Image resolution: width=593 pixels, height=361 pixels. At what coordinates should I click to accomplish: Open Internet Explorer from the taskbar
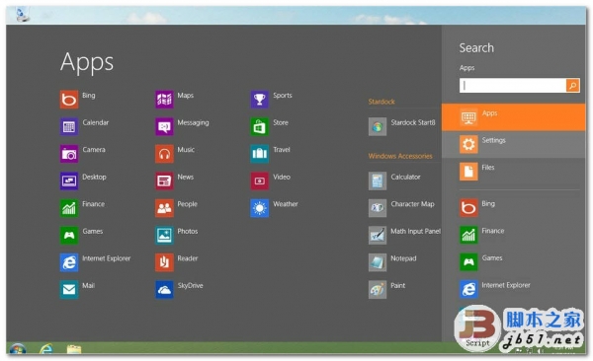pyautogui.click(x=46, y=349)
